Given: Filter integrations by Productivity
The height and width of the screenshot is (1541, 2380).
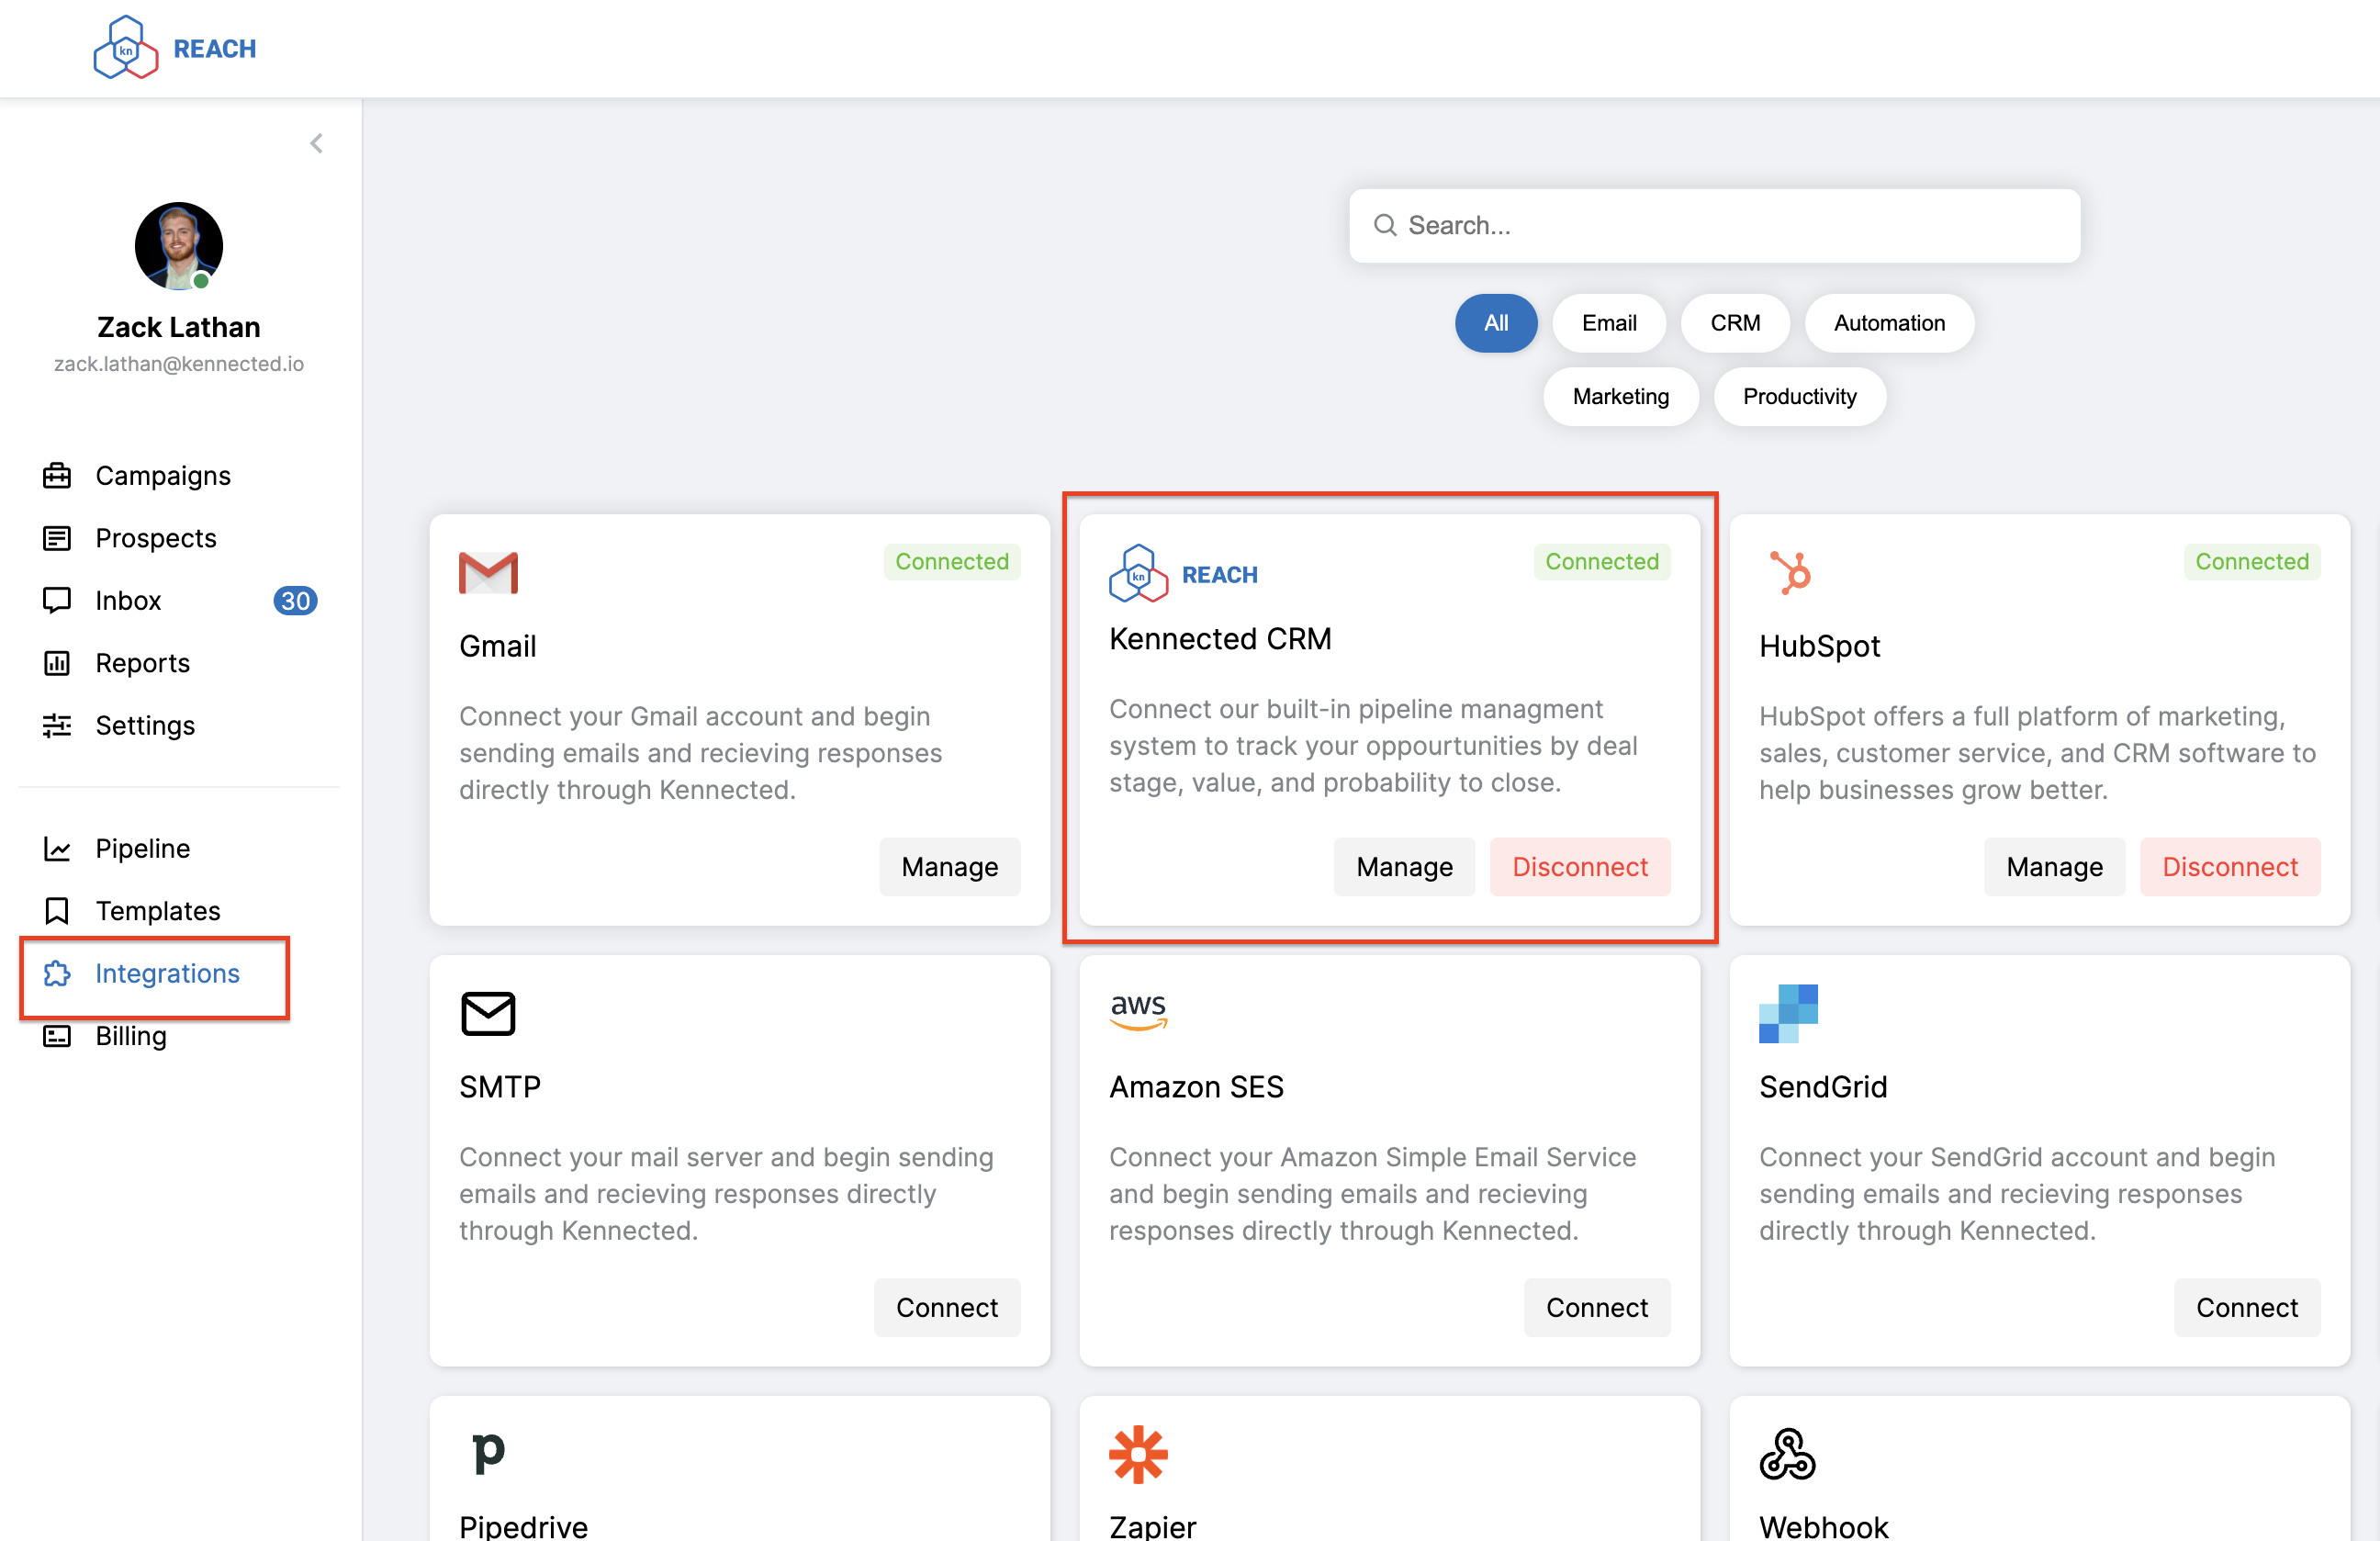Looking at the screenshot, I should 1799,397.
